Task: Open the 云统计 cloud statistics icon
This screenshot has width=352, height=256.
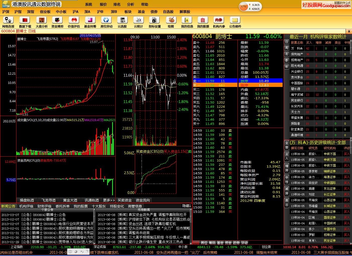Action: click(x=138, y=22)
